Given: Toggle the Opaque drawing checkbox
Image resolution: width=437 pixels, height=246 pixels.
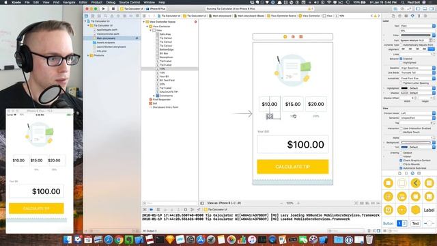Looking at the screenshot, I should tap(401, 153).
